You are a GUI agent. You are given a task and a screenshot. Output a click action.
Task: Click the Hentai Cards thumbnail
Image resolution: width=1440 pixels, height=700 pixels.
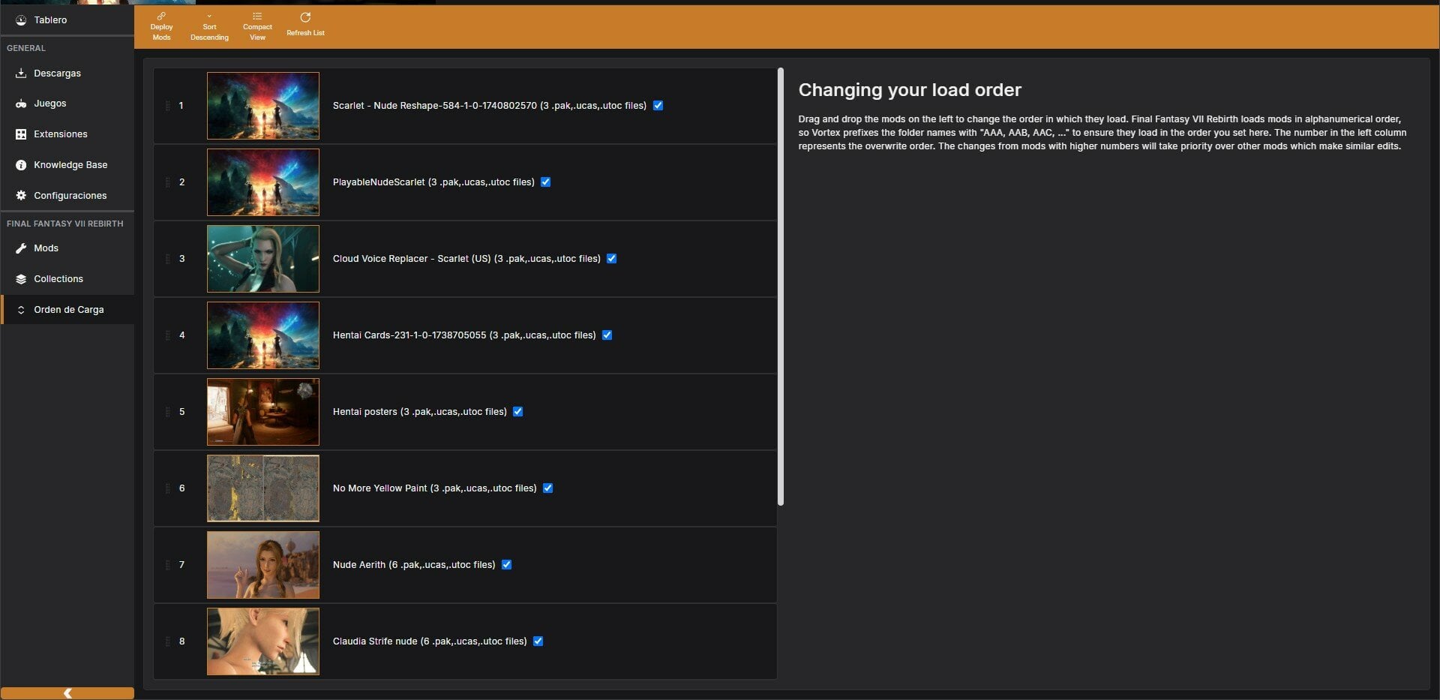(x=263, y=335)
